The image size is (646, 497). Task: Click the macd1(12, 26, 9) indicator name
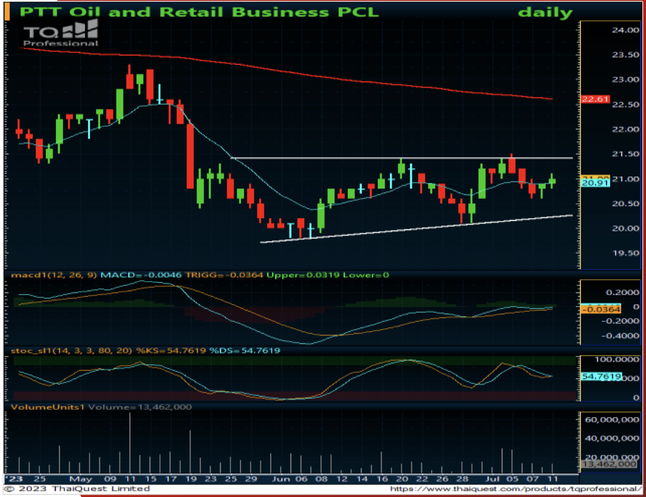click(54, 275)
